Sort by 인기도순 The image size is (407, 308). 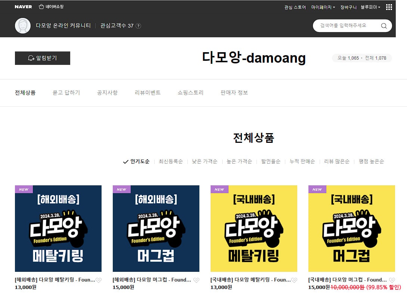(136, 161)
